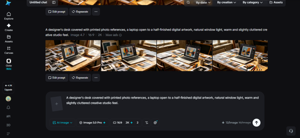This screenshot has width=300, height=138.
Task: Click upper Edit prompt button
Action: coord(57,12)
